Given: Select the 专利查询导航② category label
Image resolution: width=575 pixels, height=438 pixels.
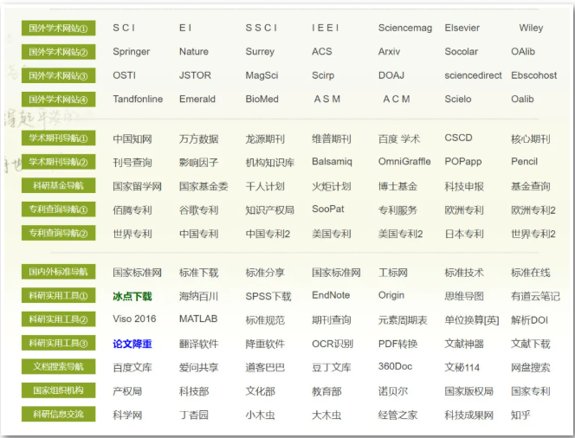Looking at the screenshot, I should click(x=58, y=234).
